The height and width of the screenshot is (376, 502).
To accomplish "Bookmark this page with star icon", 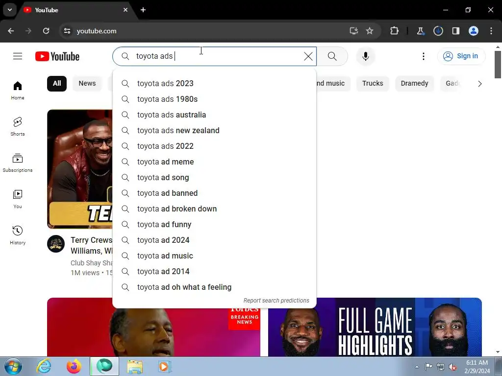I will click(x=370, y=31).
